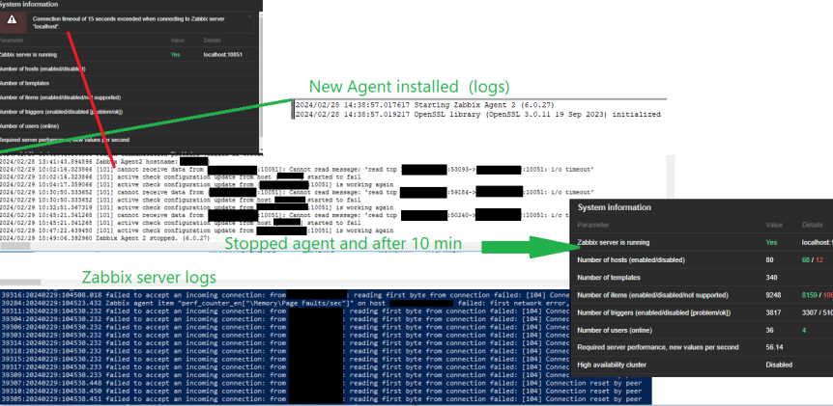Click the green 'Yes' value in the populated panel
The width and height of the screenshot is (833, 406).
pyautogui.click(x=771, y=242)
